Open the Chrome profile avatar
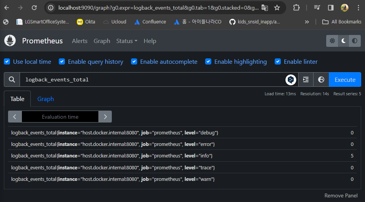 [x=345, y=8]
